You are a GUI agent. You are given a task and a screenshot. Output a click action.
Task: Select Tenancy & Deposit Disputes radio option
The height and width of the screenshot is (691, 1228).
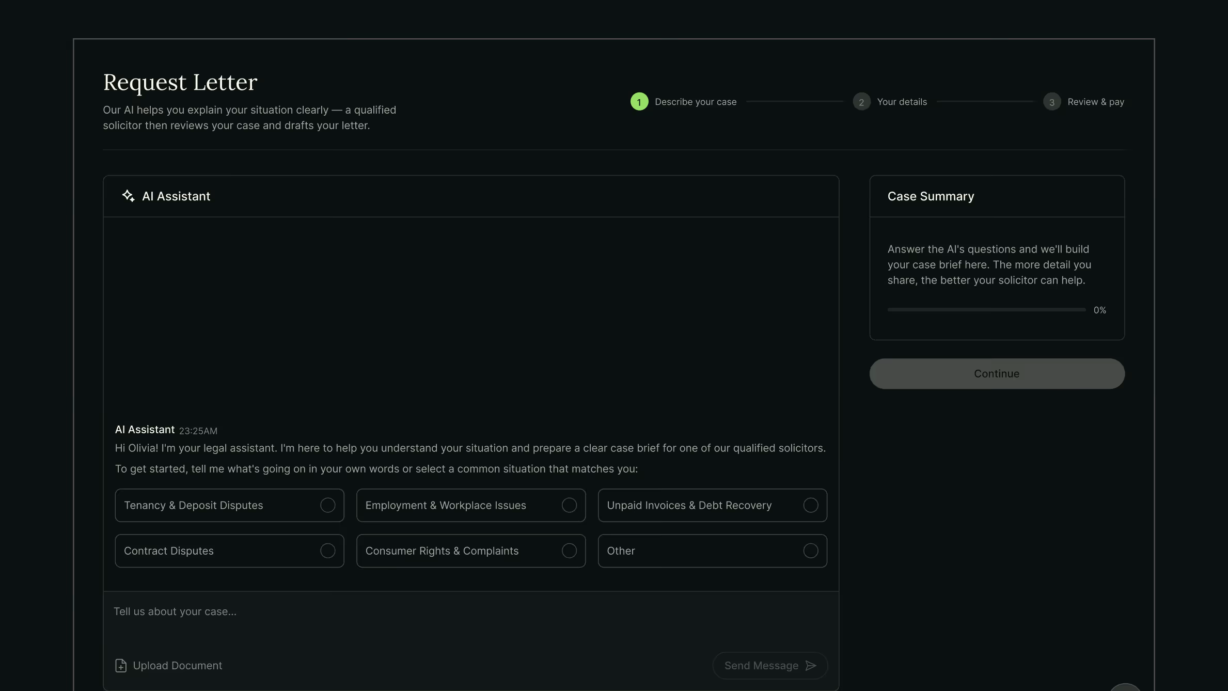point(327,505)
